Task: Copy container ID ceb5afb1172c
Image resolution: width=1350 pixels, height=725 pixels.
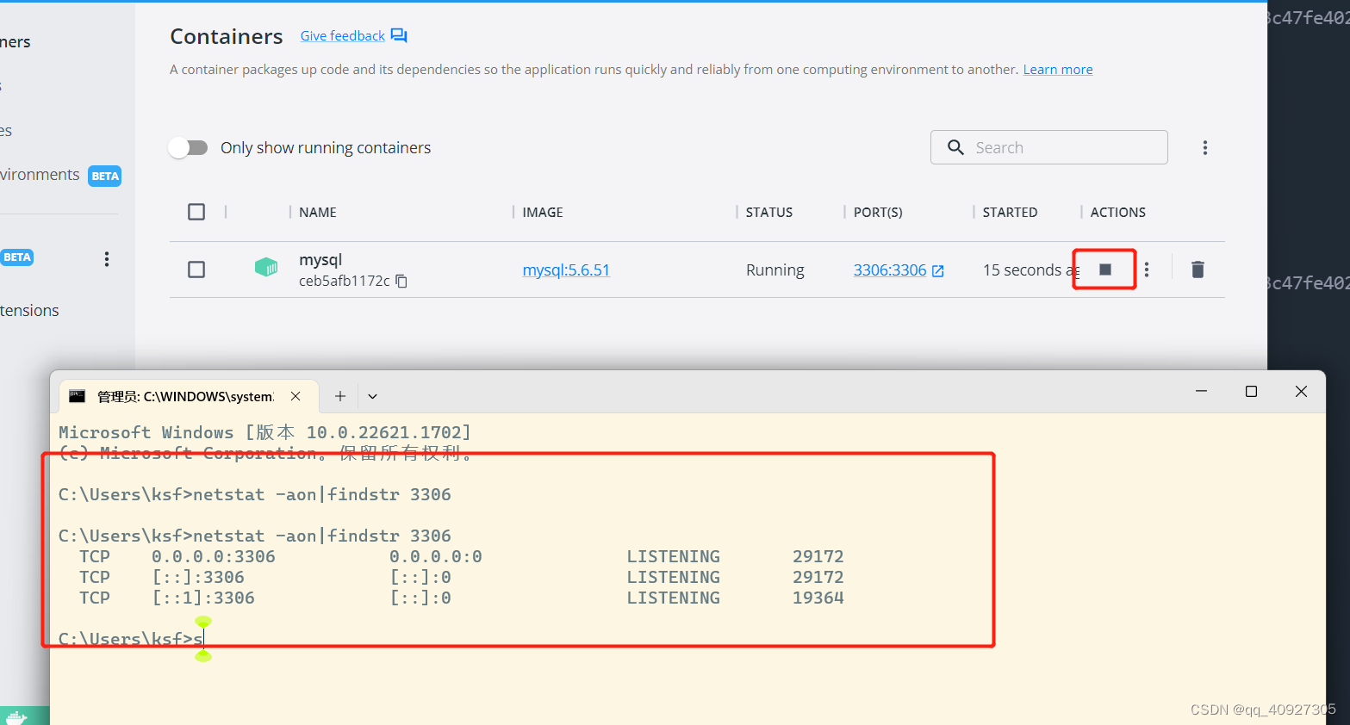Action: click(401, 282)
